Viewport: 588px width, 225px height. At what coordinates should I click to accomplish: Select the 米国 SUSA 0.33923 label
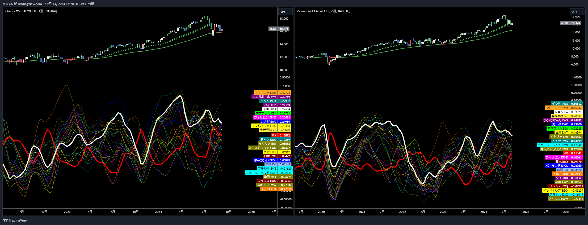click(x=568, y=112)
